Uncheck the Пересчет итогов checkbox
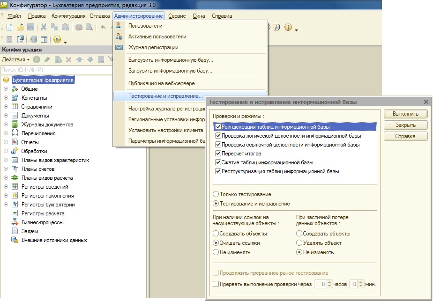Screen dimensions: 433x301 tap(218, 154)
